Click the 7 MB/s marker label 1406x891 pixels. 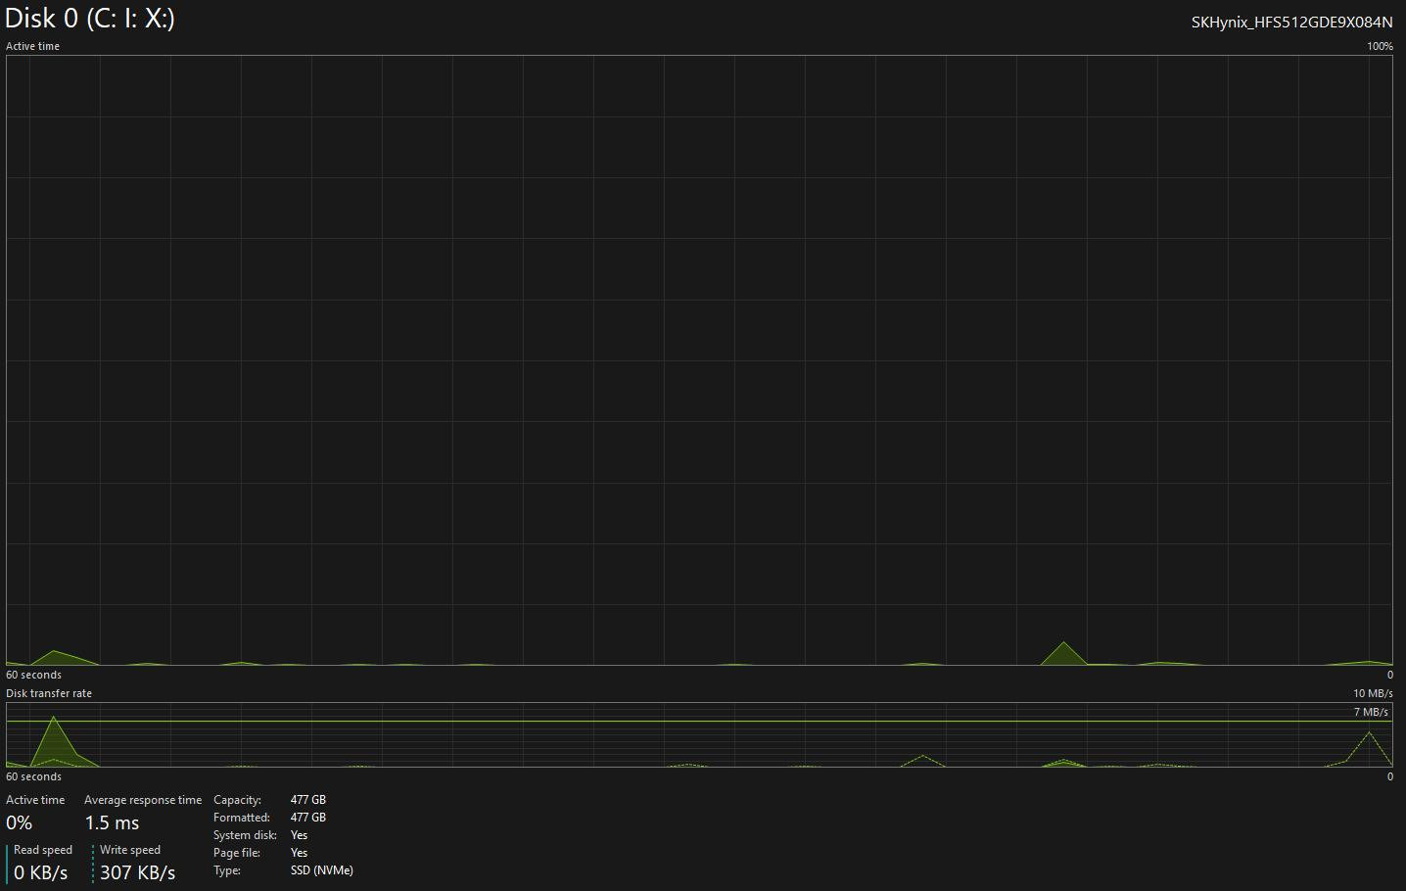pyautogui.click(x=1371, y=712)
